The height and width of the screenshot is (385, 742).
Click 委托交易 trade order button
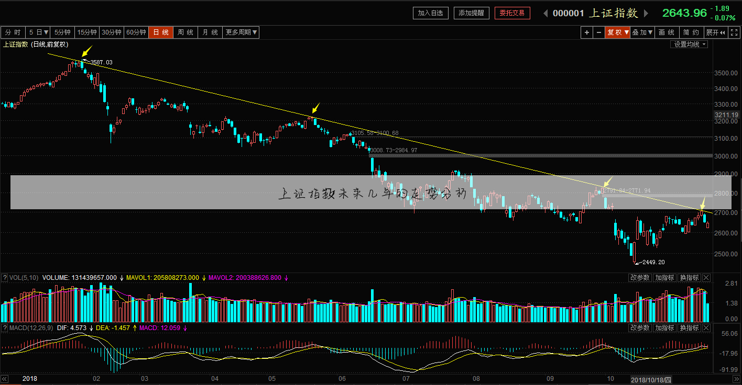(x=512, y=13)
